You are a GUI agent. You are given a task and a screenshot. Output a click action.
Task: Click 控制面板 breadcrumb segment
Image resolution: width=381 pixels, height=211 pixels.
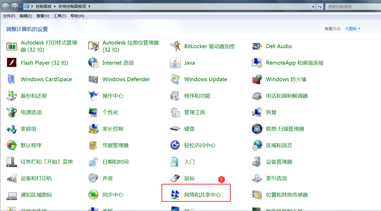44,7
